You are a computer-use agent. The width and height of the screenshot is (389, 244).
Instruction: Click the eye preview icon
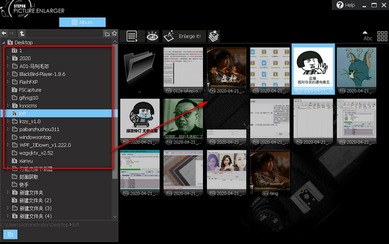click(152, 36)
